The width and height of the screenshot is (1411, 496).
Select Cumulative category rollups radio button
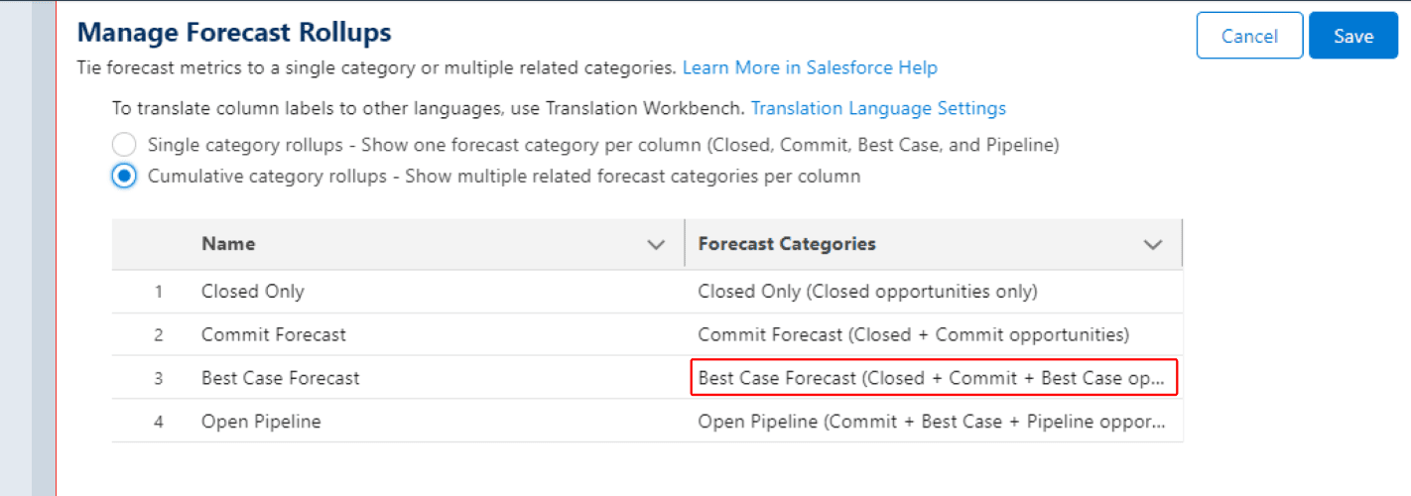click(124, 177)
